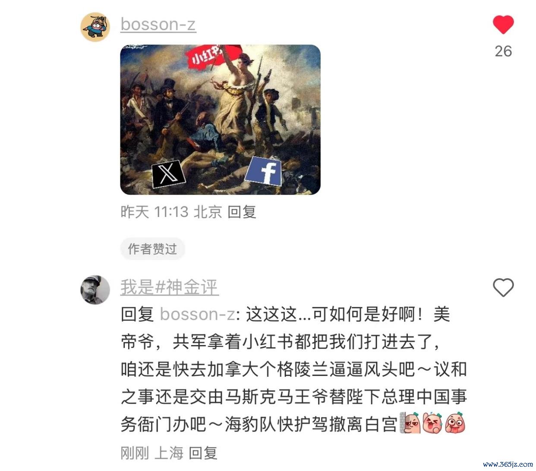Tap the smirking wall emoji sticker
The width and height of the screenshot is (536, 471).
pyautogui.click(x=410, y=423)
